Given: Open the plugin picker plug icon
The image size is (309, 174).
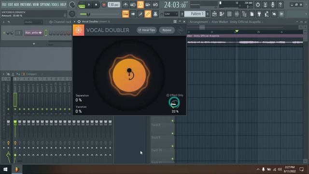Looking at the screenshot, I should pyautogui.click(x=259, y=14).
